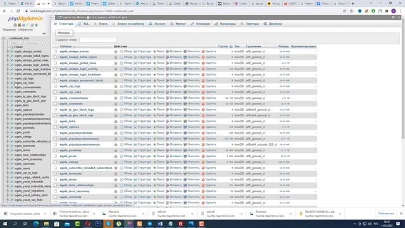The image size is (405, 228).
Task: Open new browser tab plus button
Action: (x=353, y=4)
